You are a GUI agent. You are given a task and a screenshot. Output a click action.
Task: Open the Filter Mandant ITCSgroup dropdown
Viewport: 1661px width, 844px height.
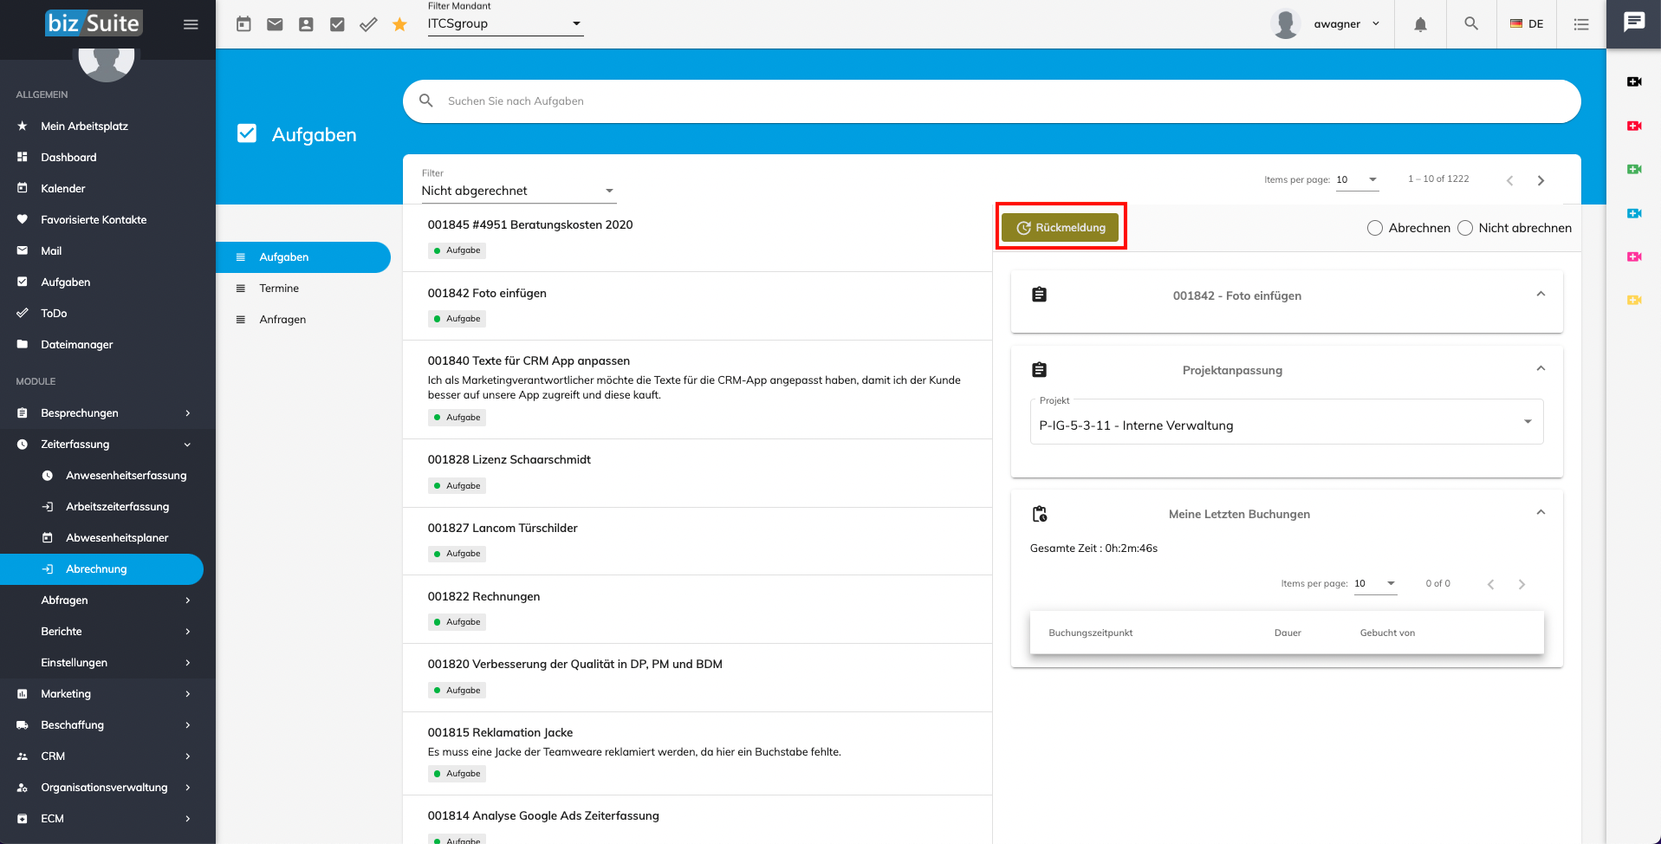point(504,24)
